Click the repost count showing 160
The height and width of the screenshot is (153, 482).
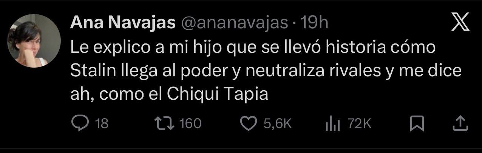[x=190, y=124]
